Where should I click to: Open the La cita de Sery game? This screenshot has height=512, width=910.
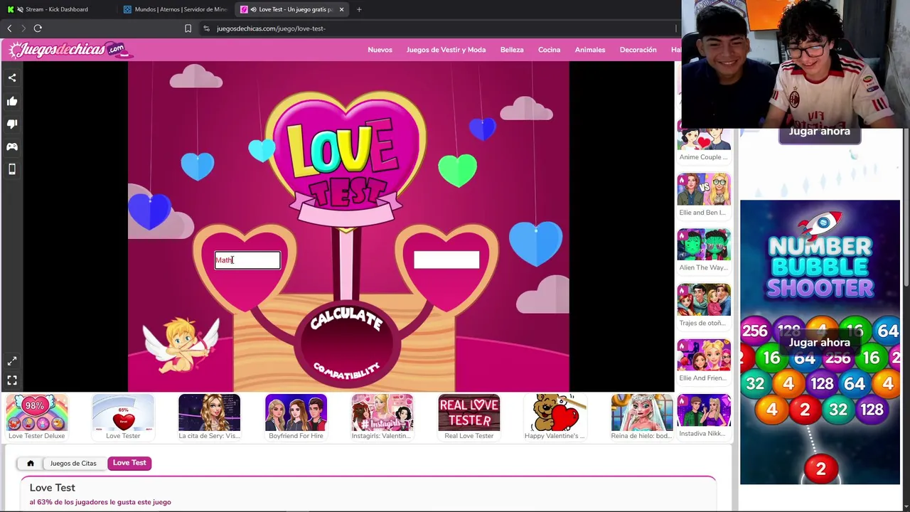coord(209,417)
